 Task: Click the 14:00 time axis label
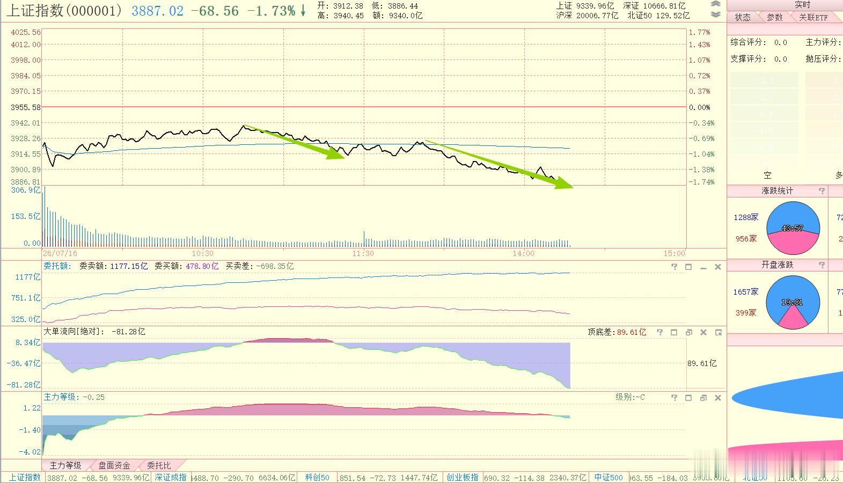[524, 253]
